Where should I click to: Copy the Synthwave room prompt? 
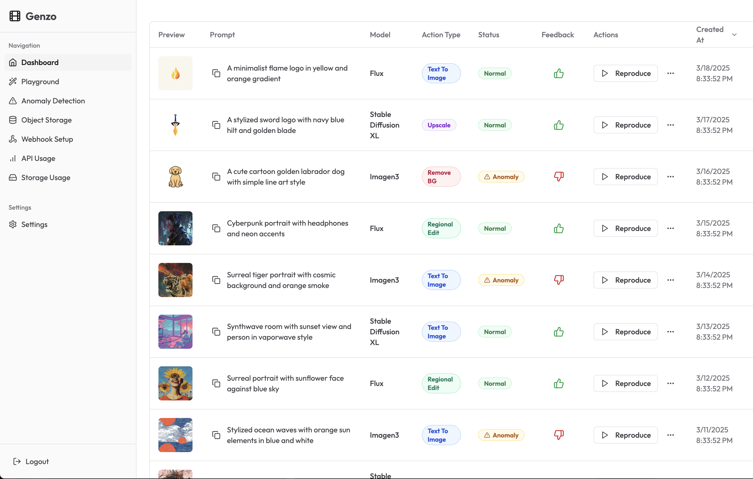coord(216,331)
